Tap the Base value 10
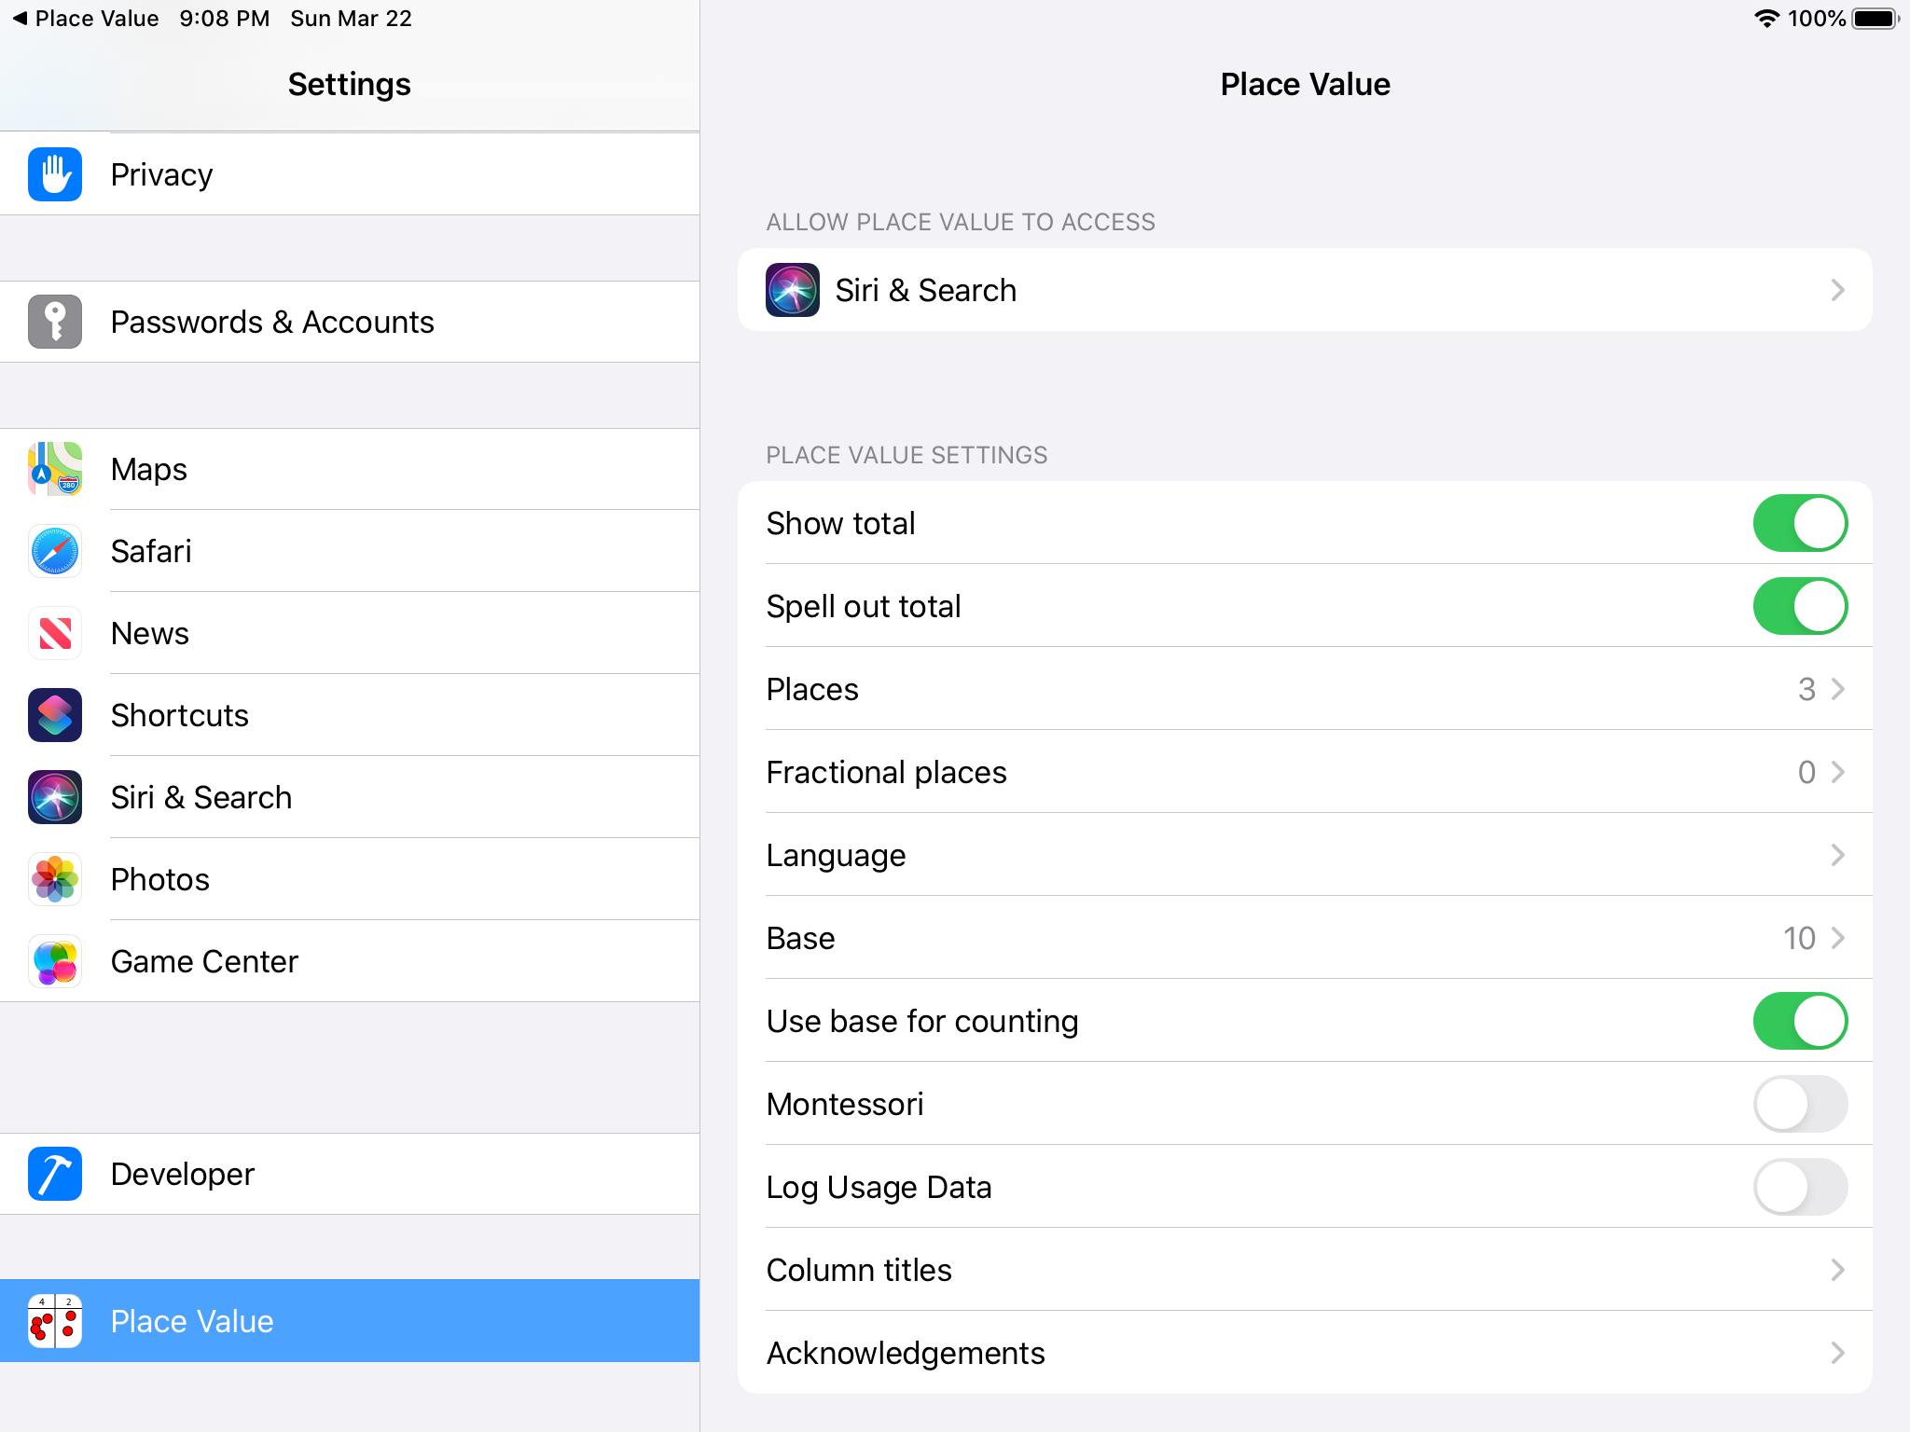Screen dimensions: 1910x1432 pyautogui.click(x=1799, y=938)
